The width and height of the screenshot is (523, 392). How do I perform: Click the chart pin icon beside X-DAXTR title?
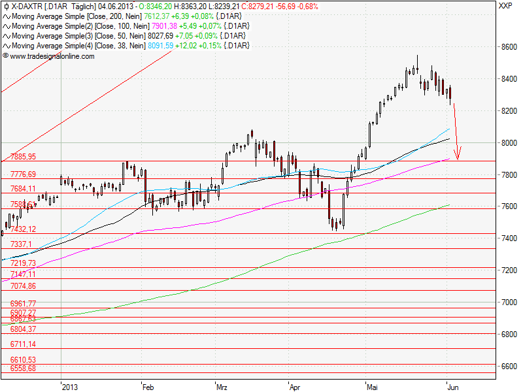(x=7, y=6)
